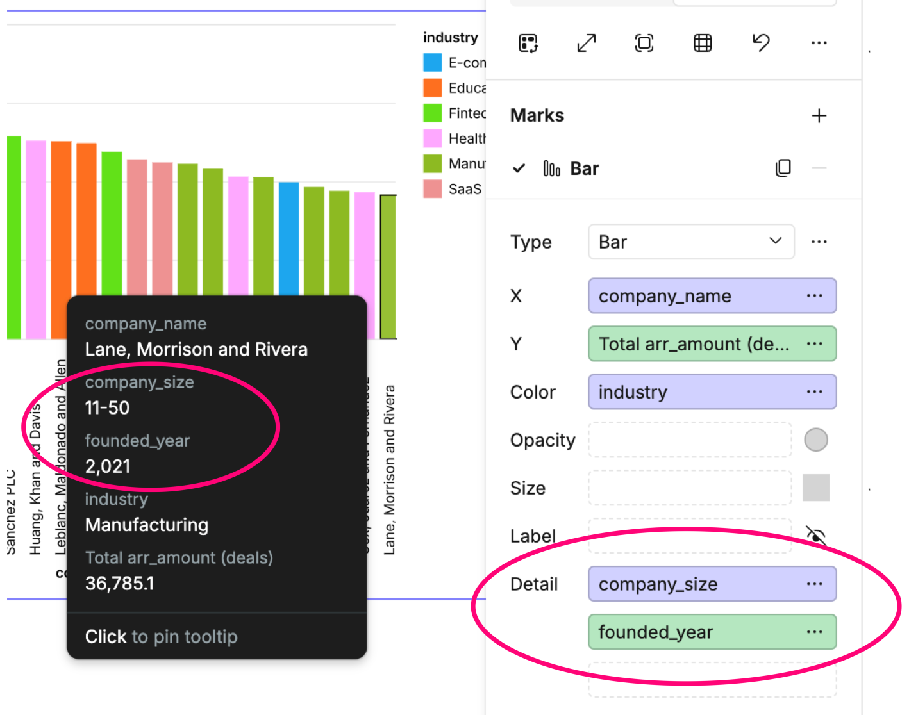Add a new mark with plus icon
This screenshot has height=715, width=909.
tap(819, 116)
